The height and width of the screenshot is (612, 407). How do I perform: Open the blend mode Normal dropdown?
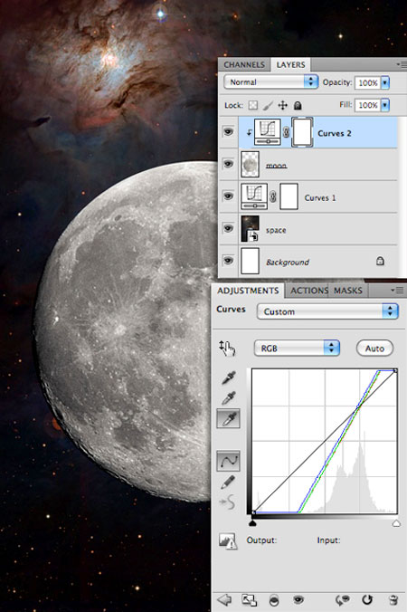click(x=271, y=82)
